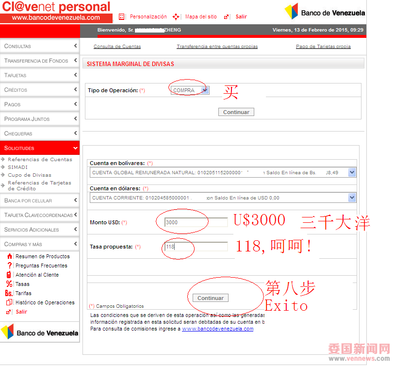Click the question mark icon for Preguntas Frecuentes
Screen dimensions: 394x366
10,266
